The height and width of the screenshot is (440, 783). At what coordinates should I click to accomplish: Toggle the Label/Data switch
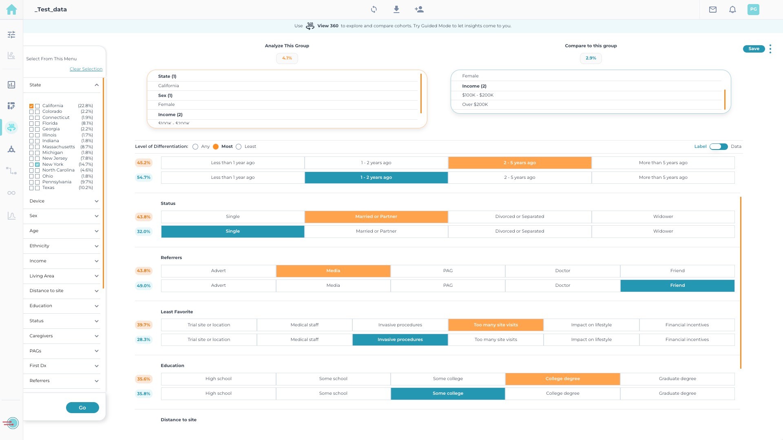point(718,147)
